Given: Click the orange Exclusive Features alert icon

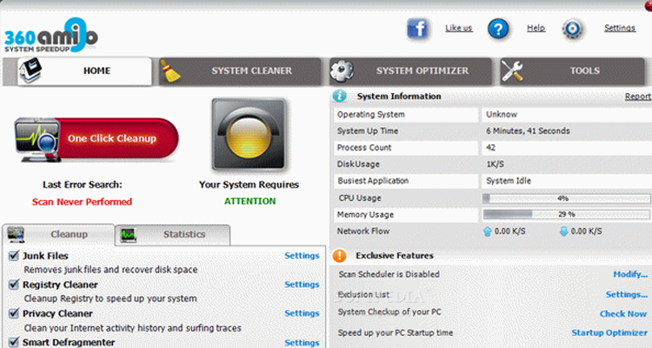Looking at the screenshot, I should (x=339, y=256).
